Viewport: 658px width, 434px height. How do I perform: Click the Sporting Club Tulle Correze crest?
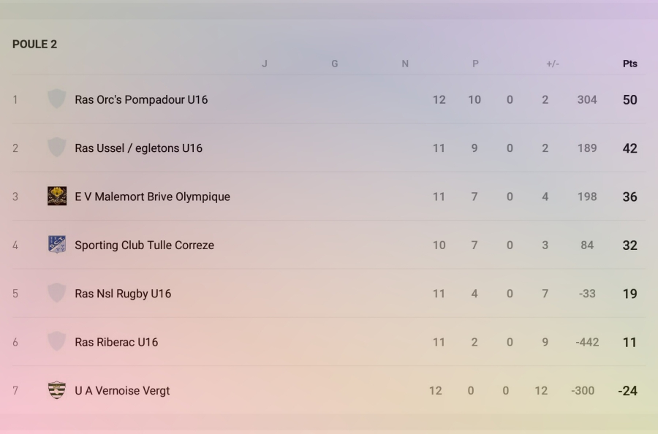pyautogui.click(x=56, y=245)
